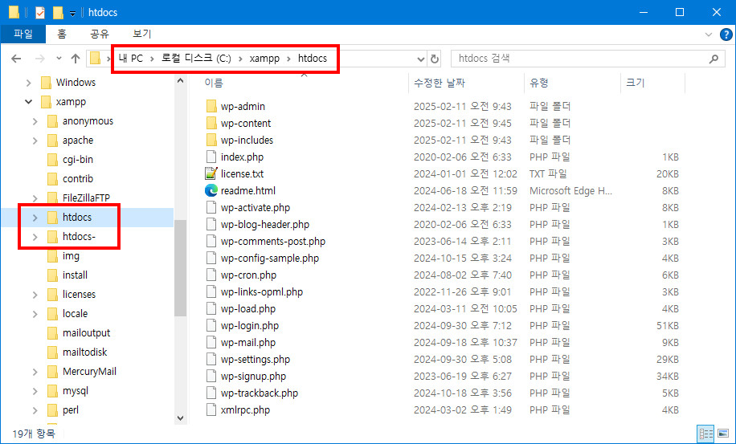This screenshot has height=444, width=736.
Task: Select the wp-login.php file icon
Action: pos(211,326)
